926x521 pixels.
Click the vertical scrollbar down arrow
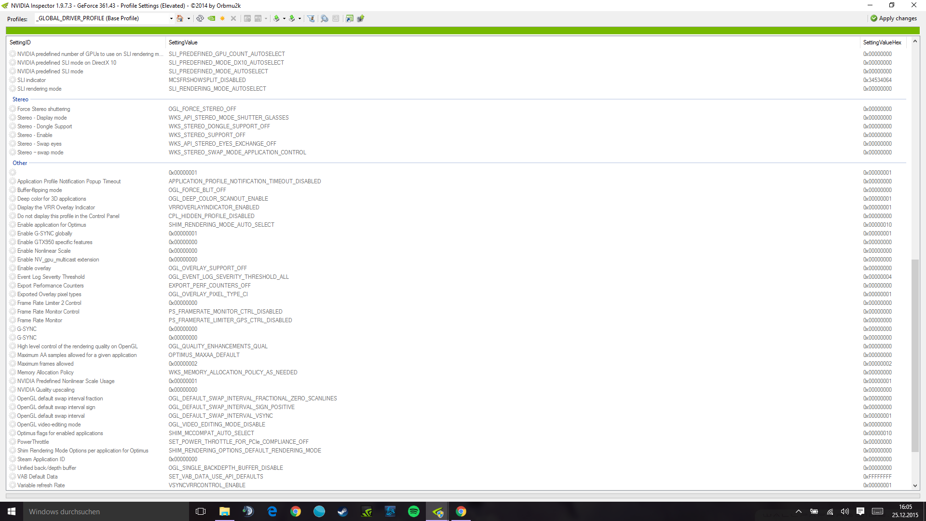[x=915, y=486]
